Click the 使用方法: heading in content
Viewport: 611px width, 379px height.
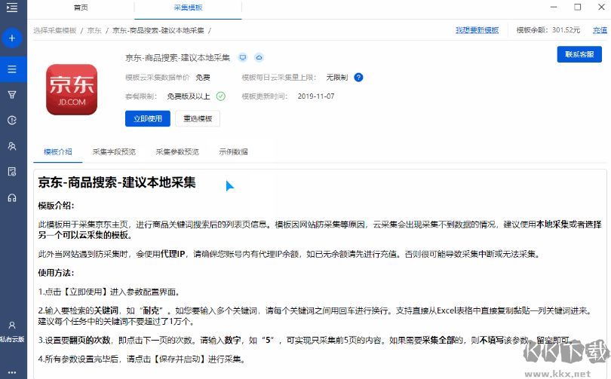click(56, 273)
